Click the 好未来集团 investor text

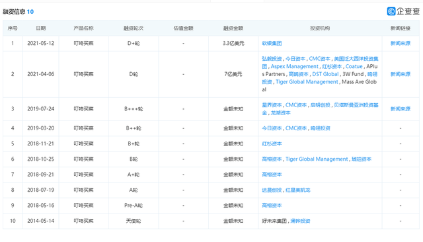pos(274,221)
